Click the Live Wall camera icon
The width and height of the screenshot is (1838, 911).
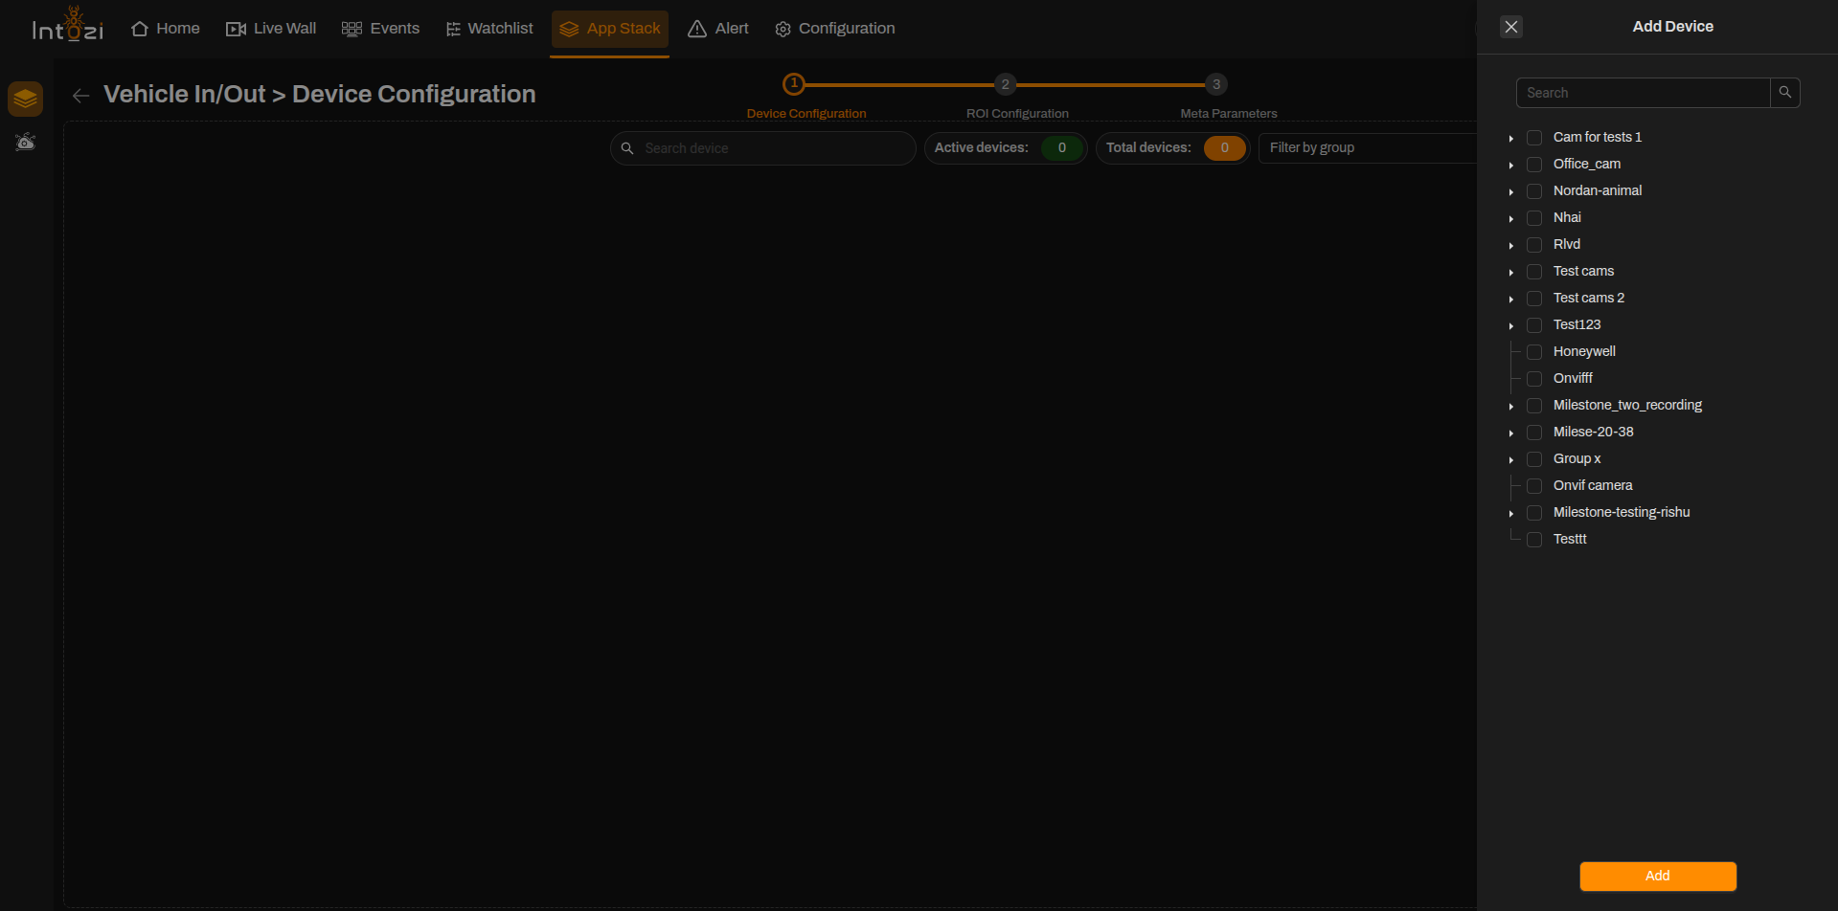coord(236,29)
